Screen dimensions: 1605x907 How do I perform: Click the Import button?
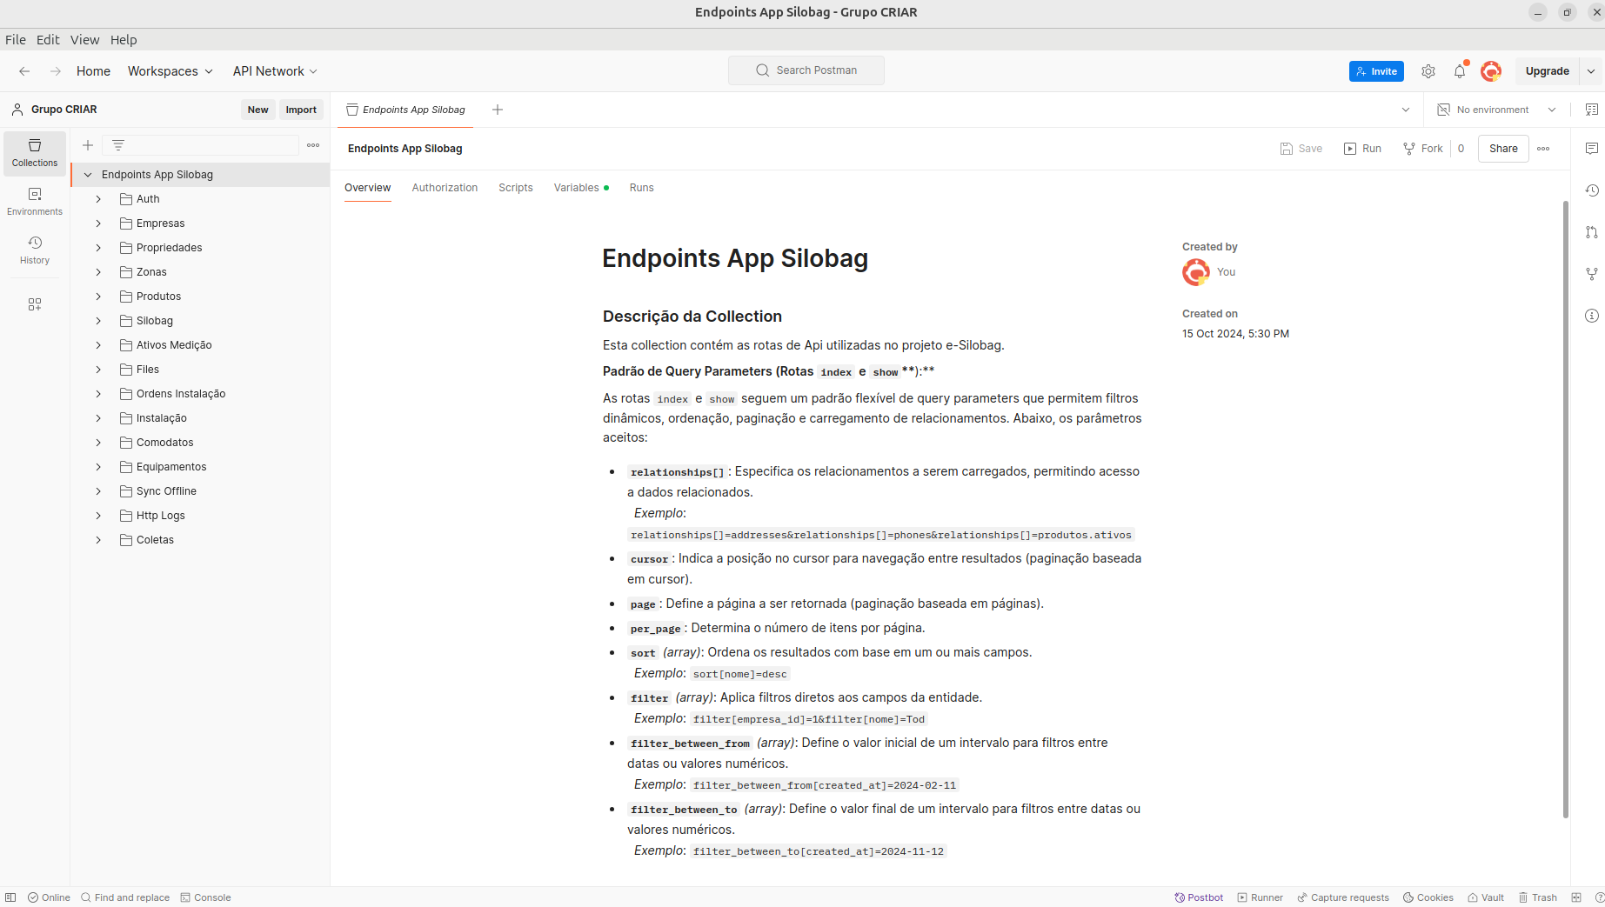point(301,110)
